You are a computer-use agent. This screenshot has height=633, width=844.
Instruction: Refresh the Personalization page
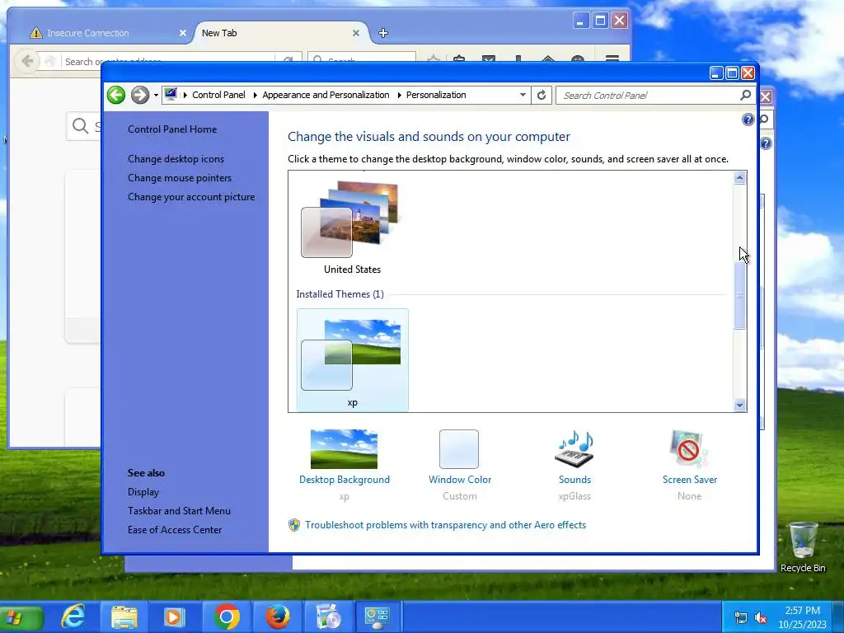pos(542,96)
